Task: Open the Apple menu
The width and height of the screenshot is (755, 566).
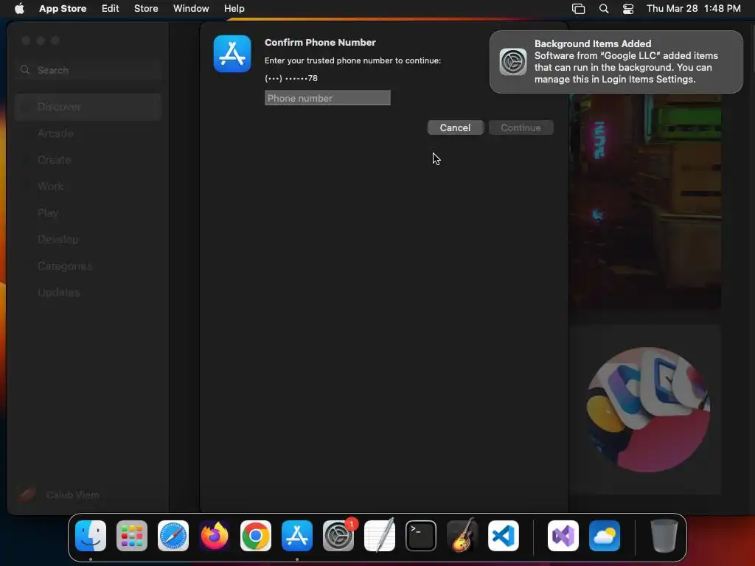Action: point(19,8)
